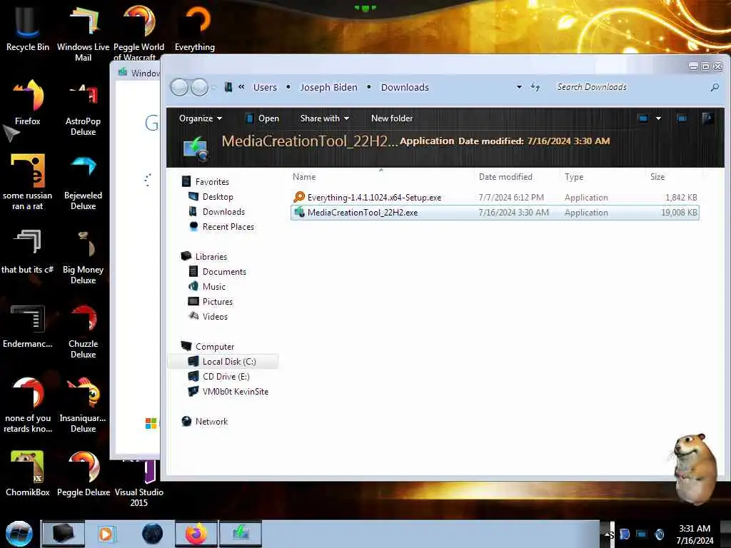Select Visual Studio 2015 desktop icon
The width and height of the screenshot is (731, 548).
coord(138,482)
